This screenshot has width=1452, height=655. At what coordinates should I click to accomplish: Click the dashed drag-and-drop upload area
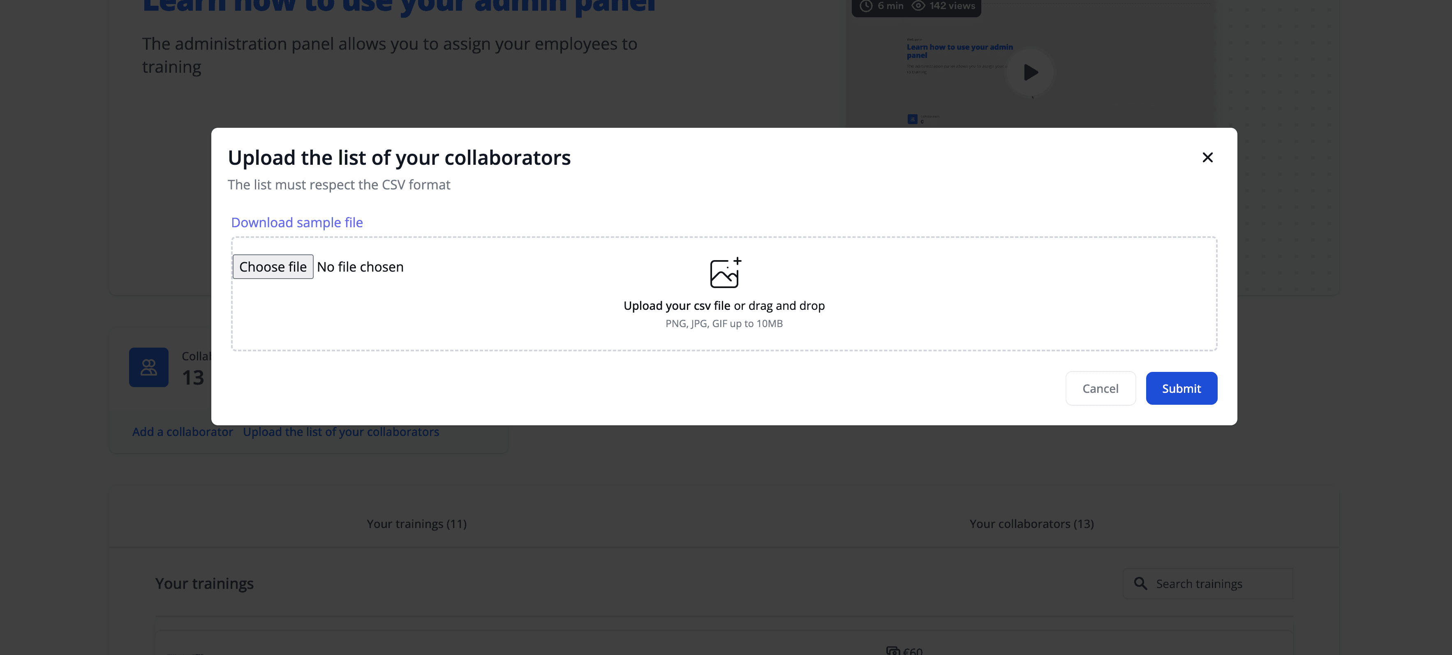pyautogui.click(x=724, y=316)
